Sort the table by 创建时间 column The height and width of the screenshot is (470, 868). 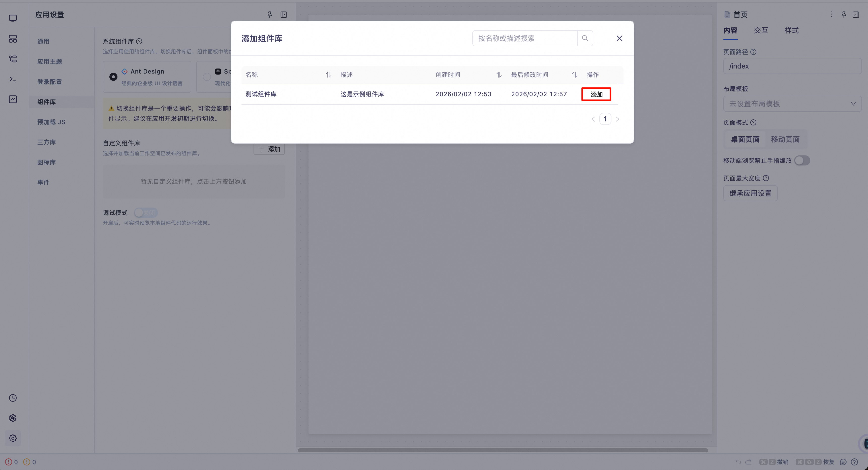(x=499, y=75)
